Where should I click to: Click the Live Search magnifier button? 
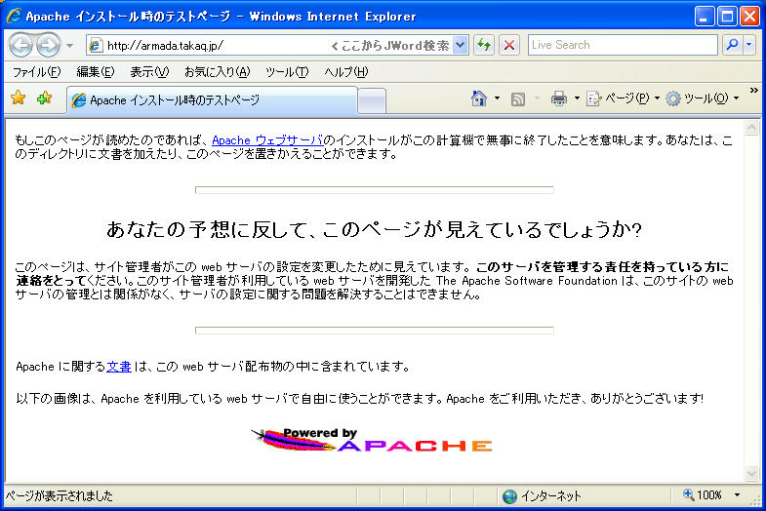(732, 45)
